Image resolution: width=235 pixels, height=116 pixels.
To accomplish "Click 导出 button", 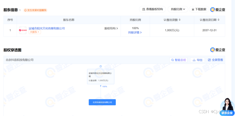I will (198, 60).
